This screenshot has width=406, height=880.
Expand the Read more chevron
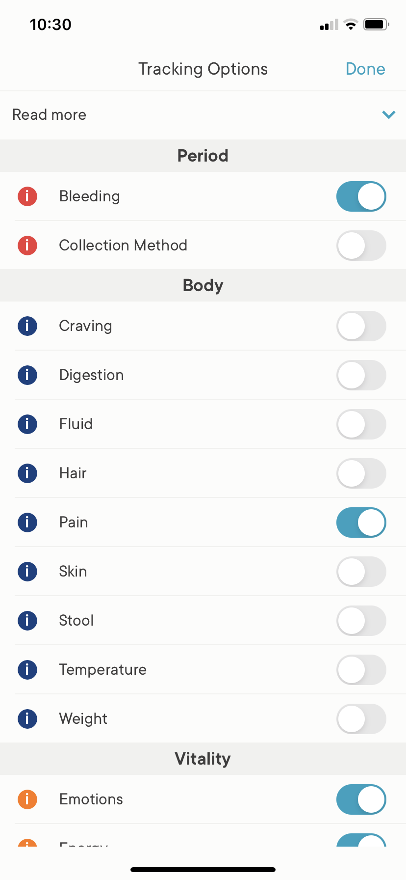[x=388, y=115]
